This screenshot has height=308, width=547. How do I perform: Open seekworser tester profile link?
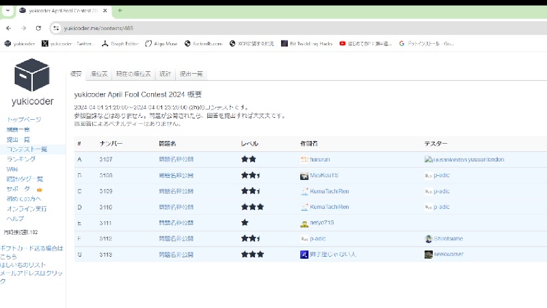pyautogui.click(x=449, y=254)
